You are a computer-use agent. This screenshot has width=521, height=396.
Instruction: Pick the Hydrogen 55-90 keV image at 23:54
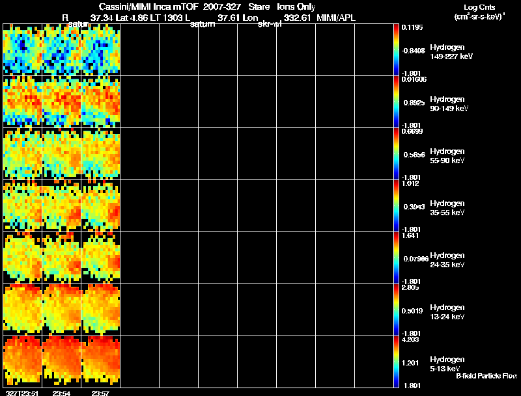tap(61, 154)
